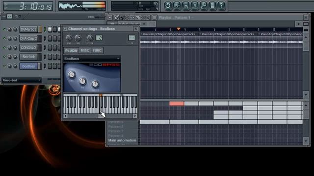Image resolution: width=314 pixels, height=176 pixels.
Task: Toggle mute LED on CONGALO channel
Action: [4, 48]
